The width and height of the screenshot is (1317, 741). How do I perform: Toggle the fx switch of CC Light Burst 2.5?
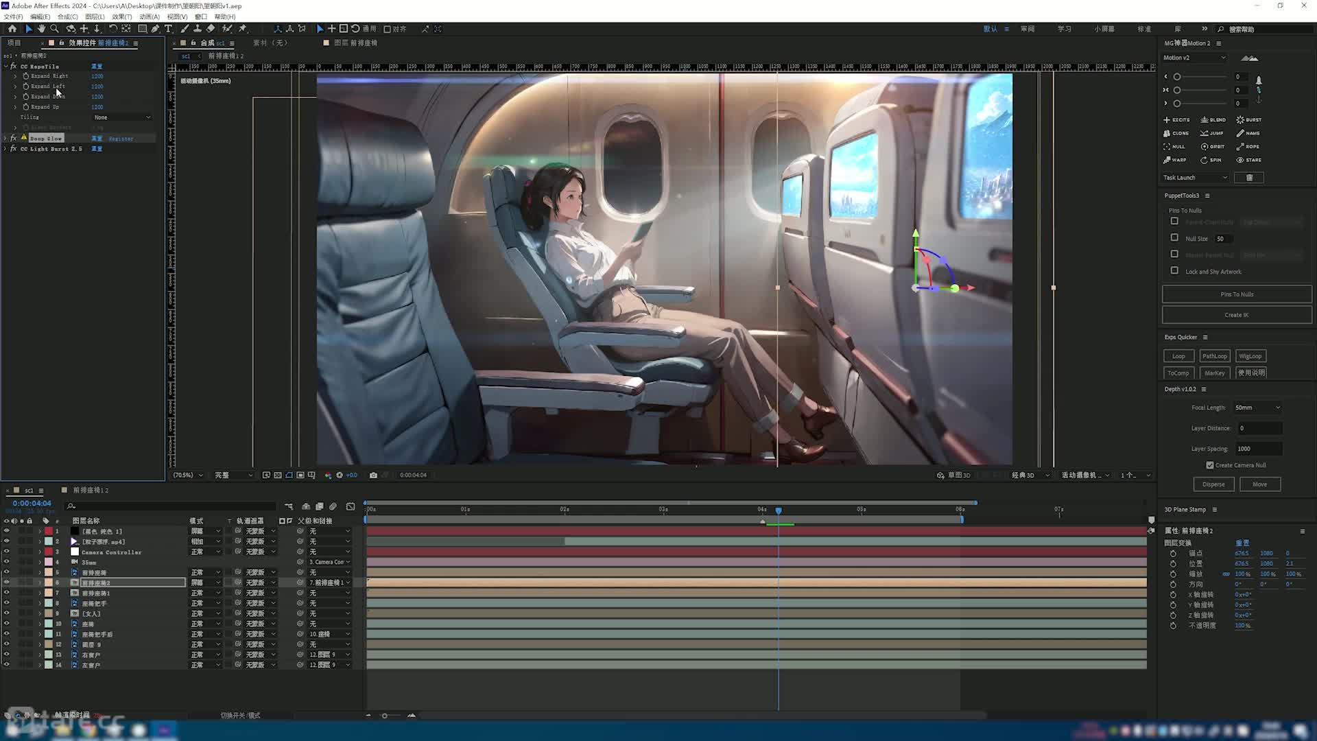coord(13,149)
